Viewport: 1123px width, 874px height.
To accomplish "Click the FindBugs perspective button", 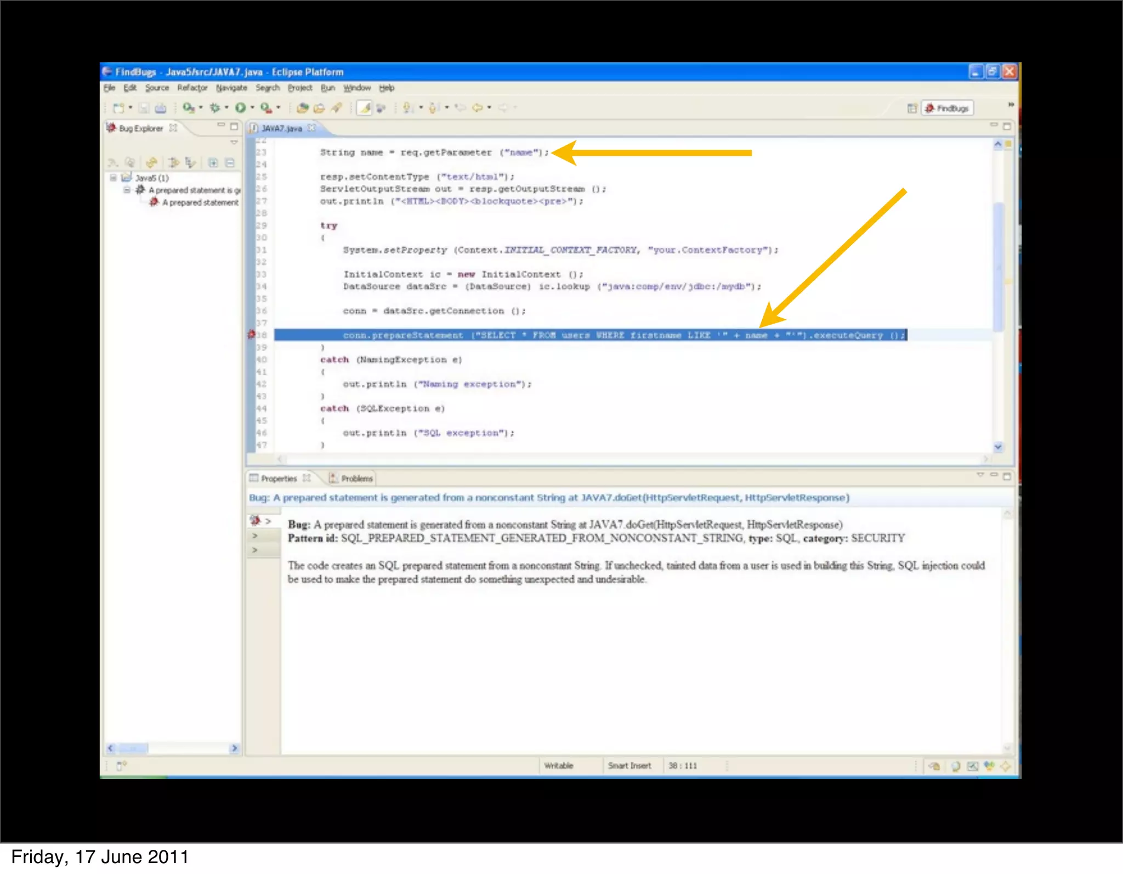I will tap(947, 108).
